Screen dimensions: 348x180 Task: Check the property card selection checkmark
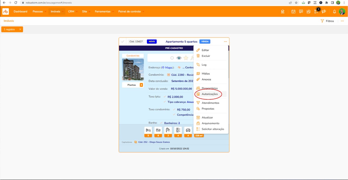123,42
